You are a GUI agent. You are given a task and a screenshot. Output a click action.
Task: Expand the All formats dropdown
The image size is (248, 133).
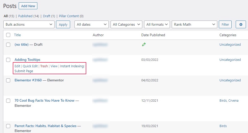pyautogui.click(x=157, y=25)
